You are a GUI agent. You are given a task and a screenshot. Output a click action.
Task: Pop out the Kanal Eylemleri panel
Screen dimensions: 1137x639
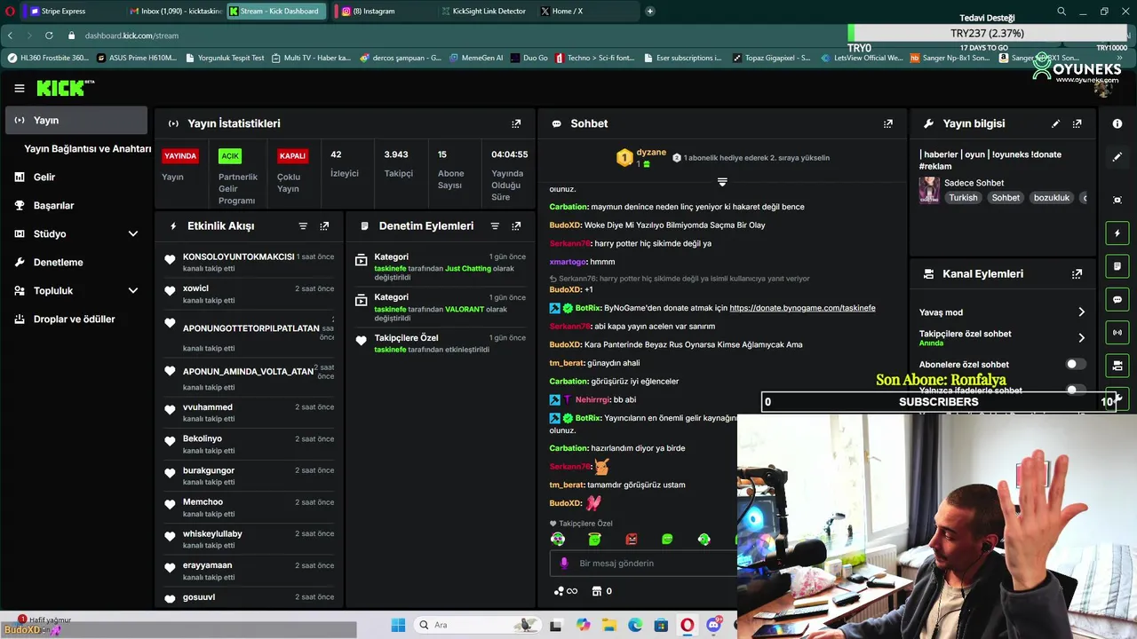click(1077, 274)
